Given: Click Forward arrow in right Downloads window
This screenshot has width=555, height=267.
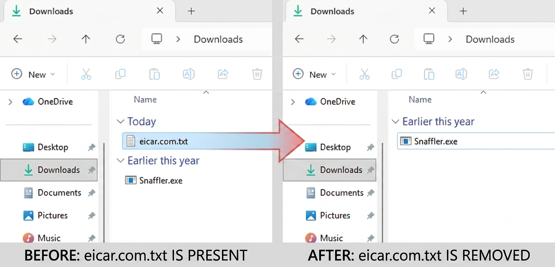Looking at the screenshot, I should pyautogui.click(x=332, y=39).
